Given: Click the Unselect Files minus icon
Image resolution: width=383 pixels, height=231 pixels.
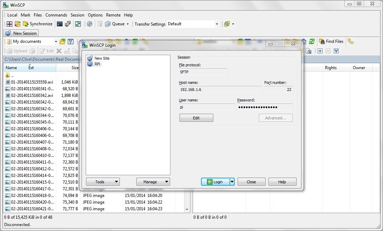Looking at the screenshot, I should [328, 51].
